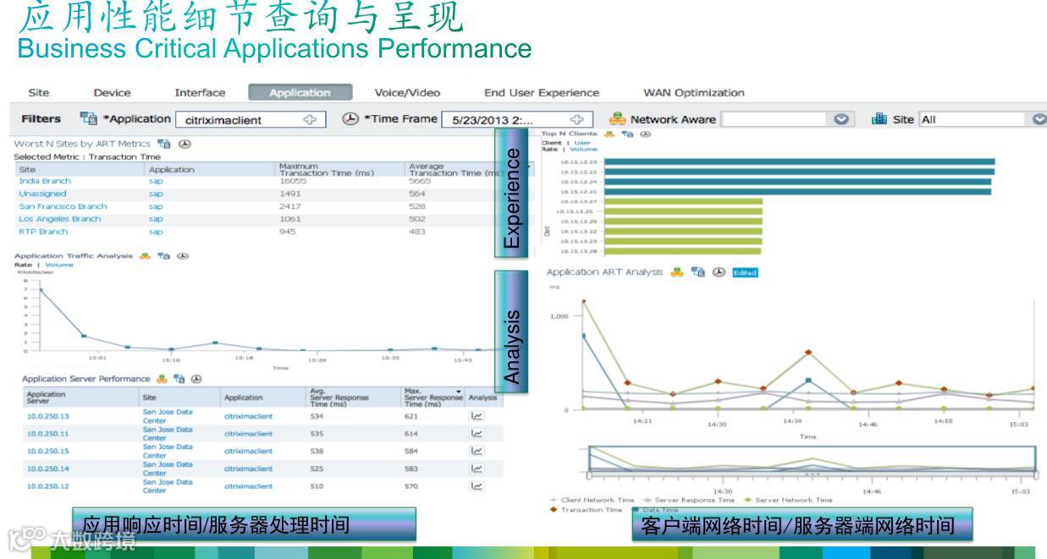The image size is (1047, 559).
Task: Click bar for client 10.15.12.23
Action: click(x=801, y=162)
